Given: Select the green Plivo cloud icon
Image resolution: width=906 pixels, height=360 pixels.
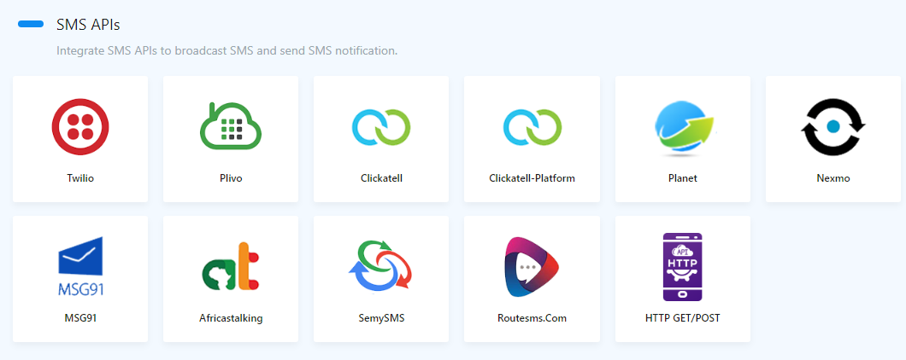Looking at the screenshot, I should click(x=231, y=127).
